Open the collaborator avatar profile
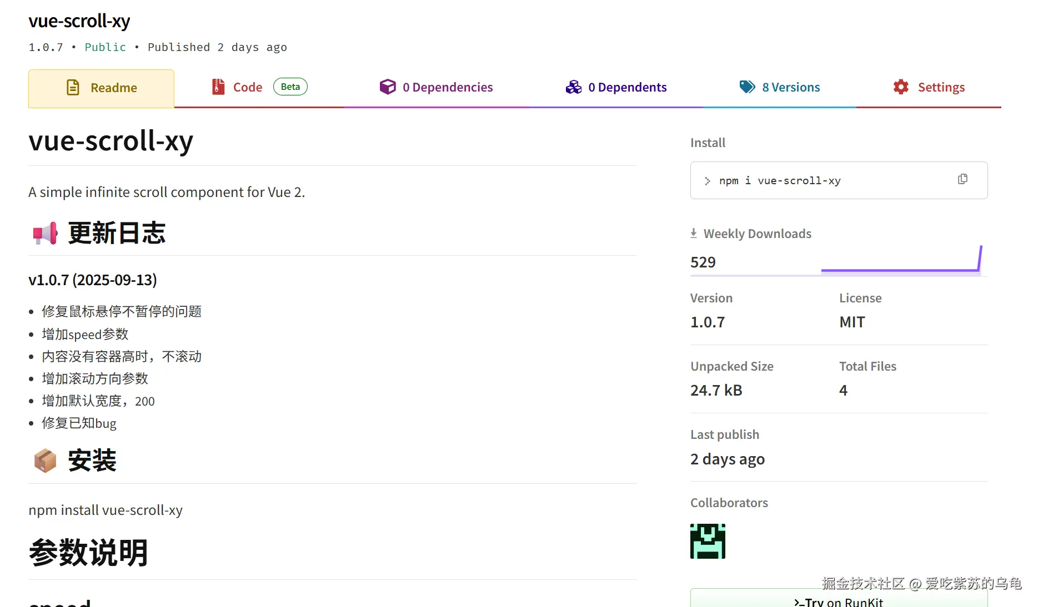The image size is (1038, 607). click(x=708, y=542)
